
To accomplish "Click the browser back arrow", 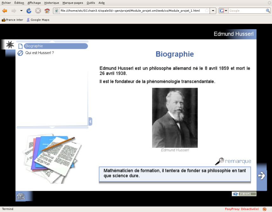I will [5, 11].
